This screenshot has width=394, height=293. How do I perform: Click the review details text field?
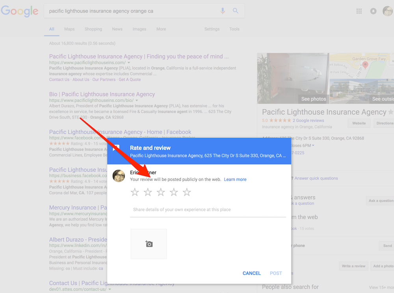tap(208, 210)
